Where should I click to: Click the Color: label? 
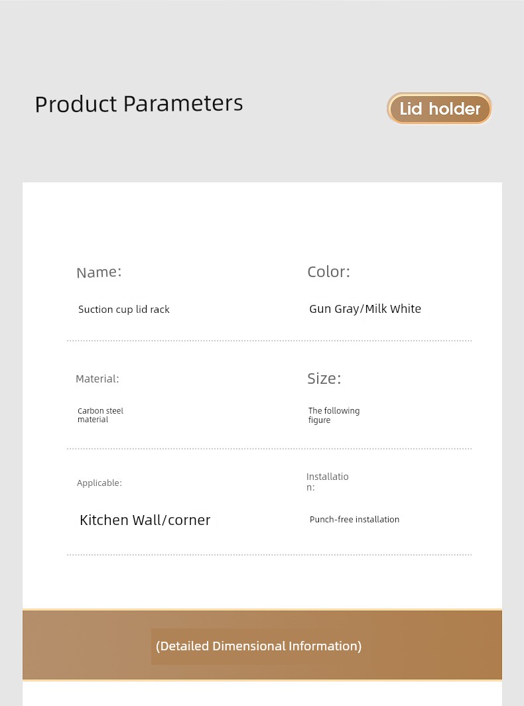coord(328,272)
